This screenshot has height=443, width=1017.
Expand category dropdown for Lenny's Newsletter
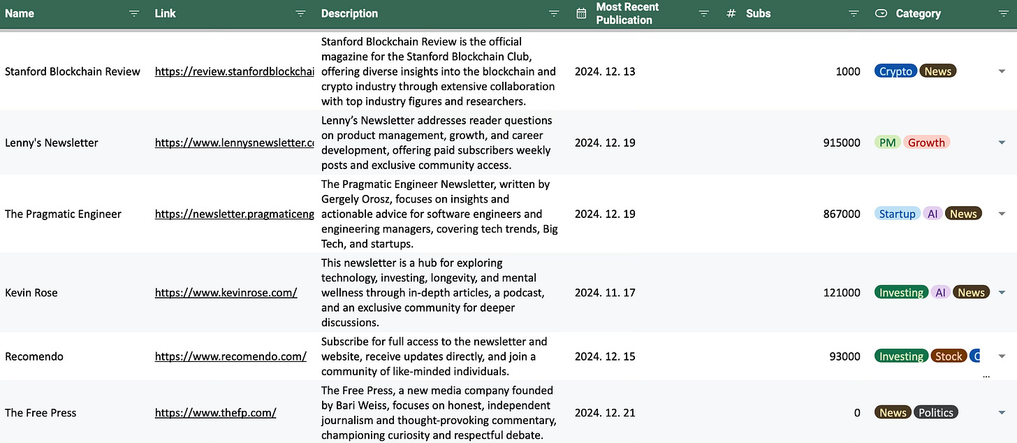1002,143
